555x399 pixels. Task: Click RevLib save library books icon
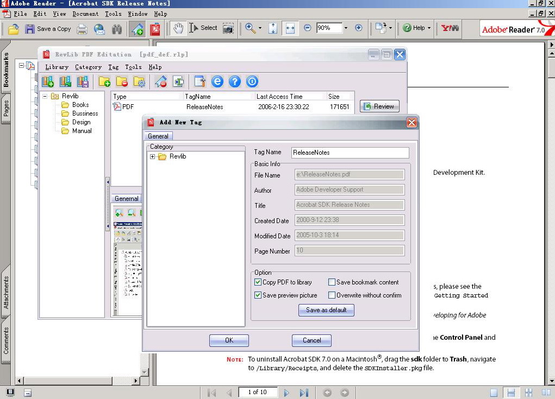click(x=83, y=81)
